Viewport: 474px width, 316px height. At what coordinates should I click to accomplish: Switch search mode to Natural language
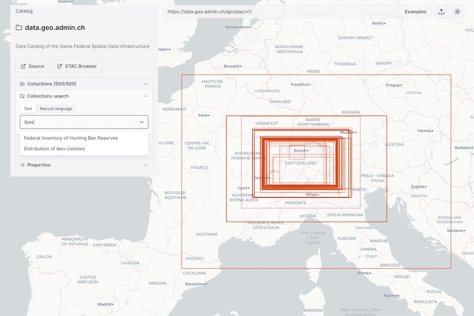[x=56, y=108]
